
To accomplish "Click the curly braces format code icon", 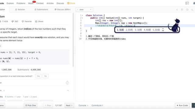I will [x=182, y=9].
